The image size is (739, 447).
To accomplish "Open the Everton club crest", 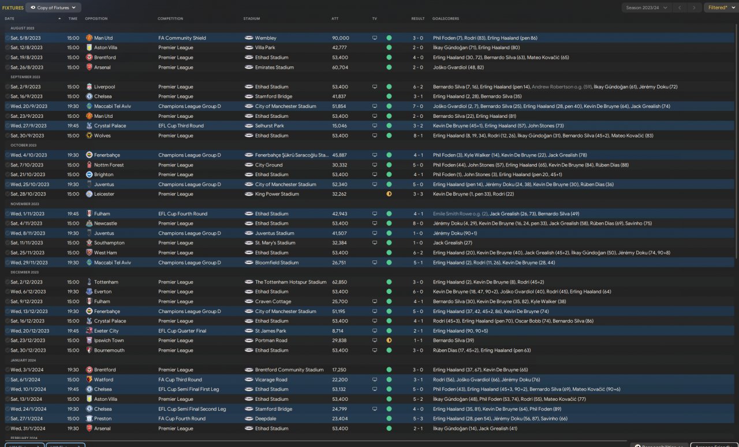I will 89,292.
